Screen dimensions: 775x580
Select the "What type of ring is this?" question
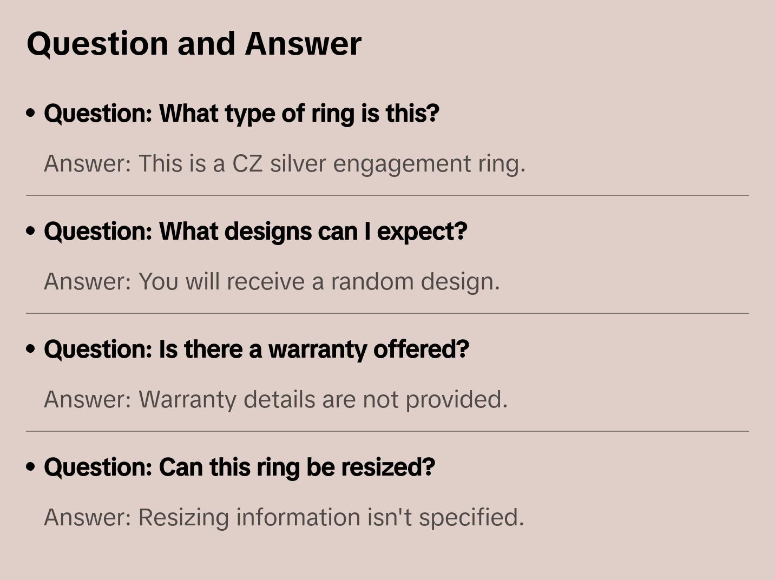[241, 114]
